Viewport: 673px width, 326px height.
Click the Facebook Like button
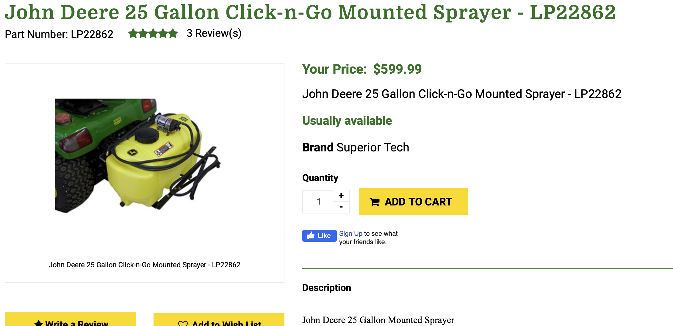click(319, 236)
